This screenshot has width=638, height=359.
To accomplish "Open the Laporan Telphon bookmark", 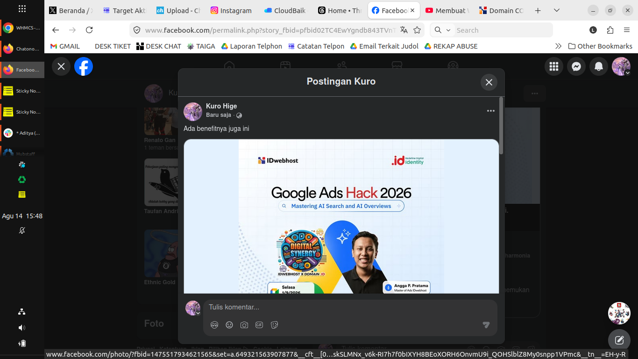I will (x=251, y=46).
